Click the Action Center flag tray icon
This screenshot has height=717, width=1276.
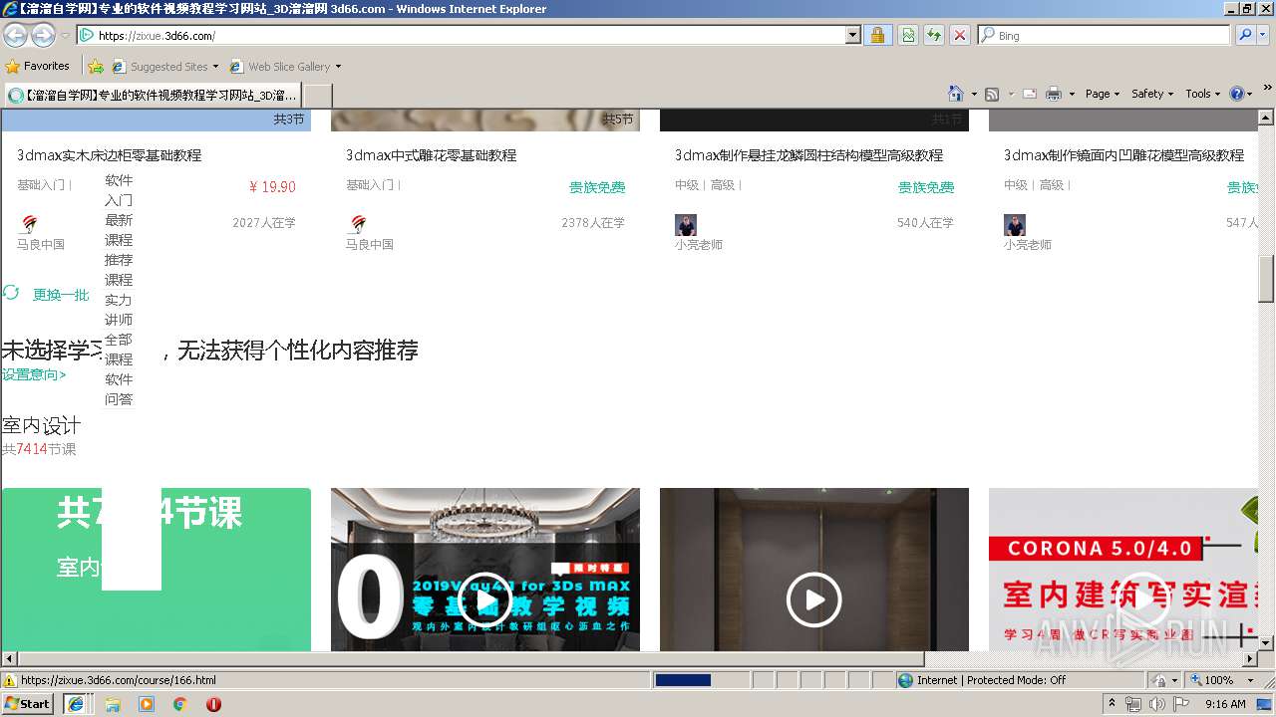coord(1181,704)
